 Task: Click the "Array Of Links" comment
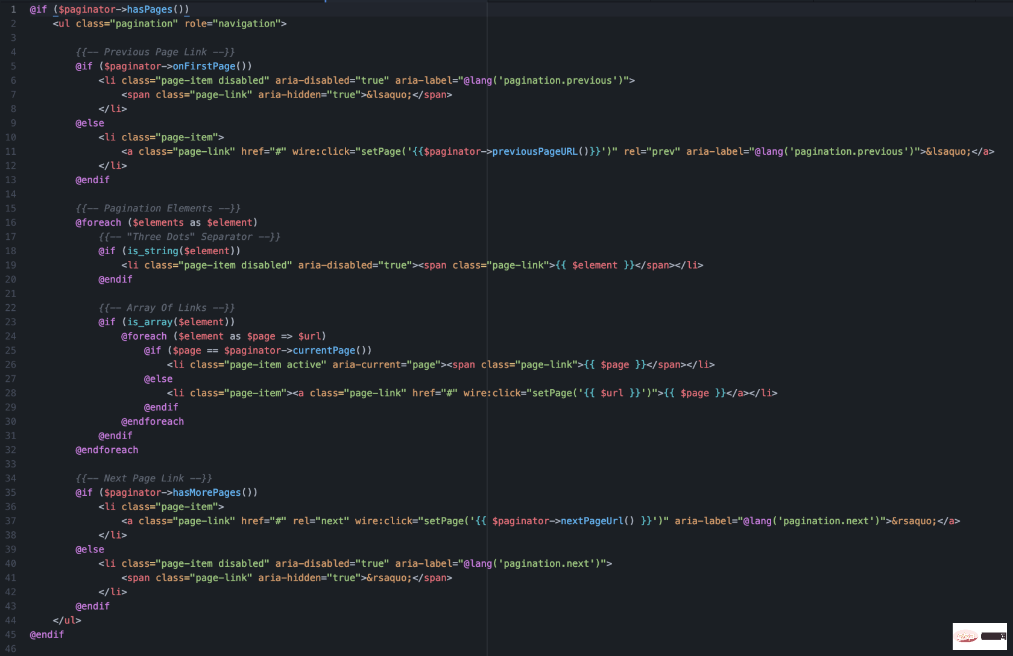click(x=166, y=308)
